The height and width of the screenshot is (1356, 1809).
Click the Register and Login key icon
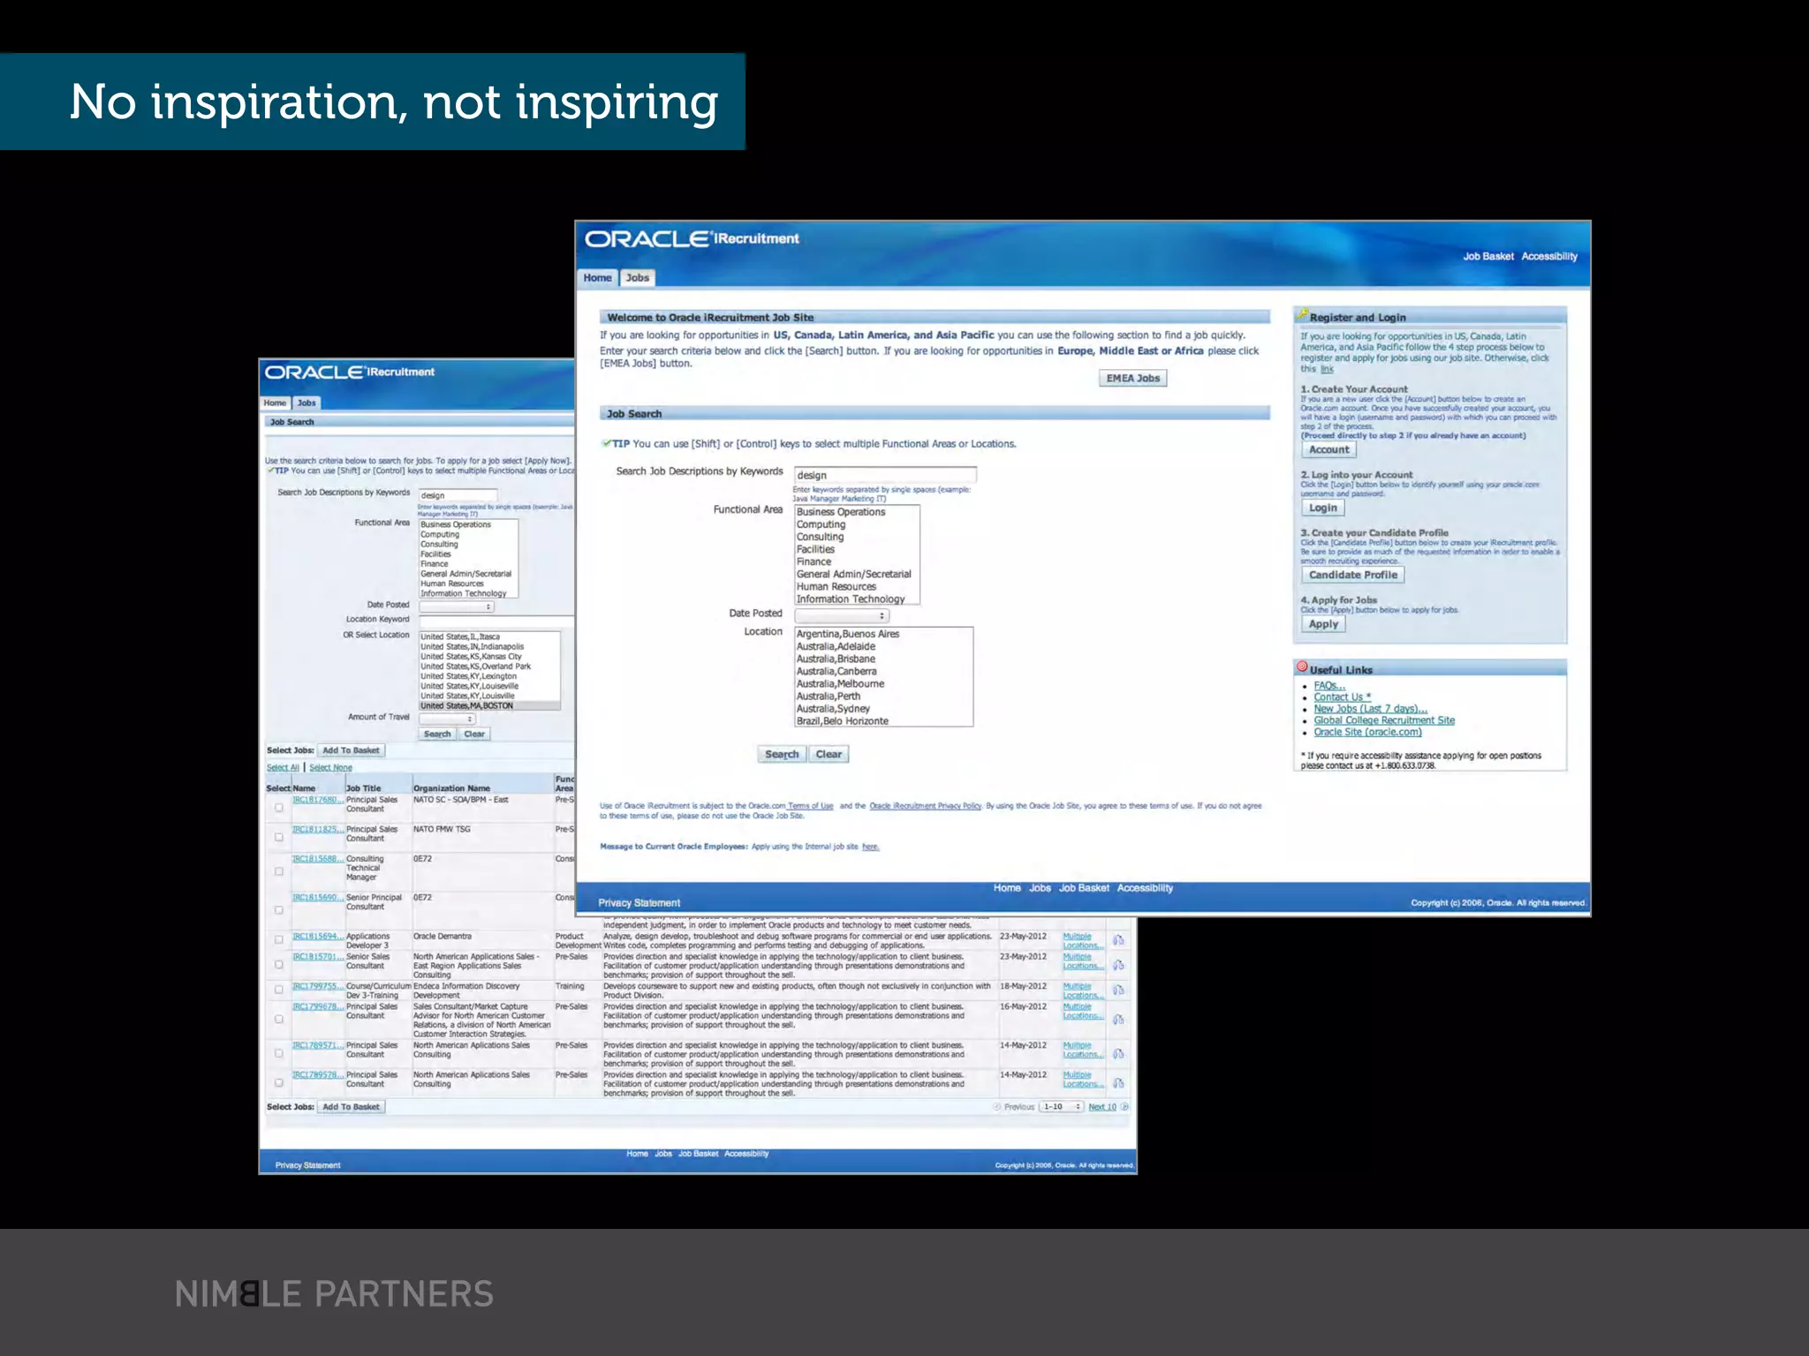point(1302,315)
